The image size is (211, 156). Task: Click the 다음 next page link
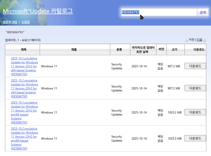(200, 40)
